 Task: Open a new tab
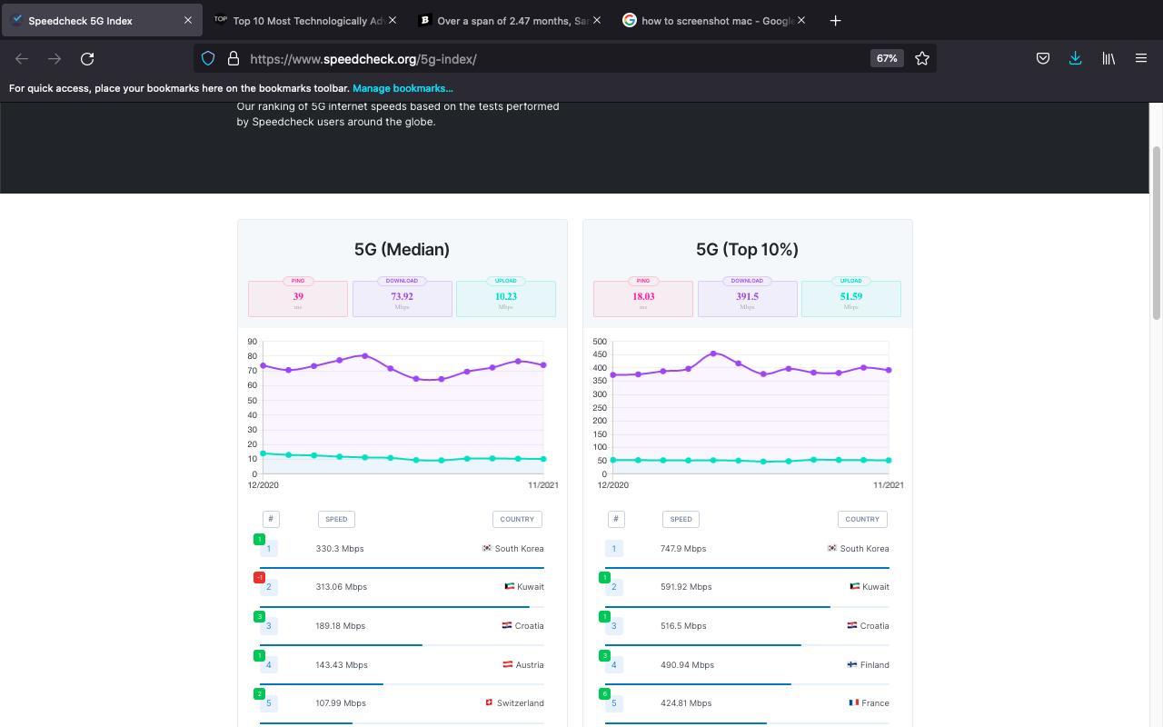[835, 20]
